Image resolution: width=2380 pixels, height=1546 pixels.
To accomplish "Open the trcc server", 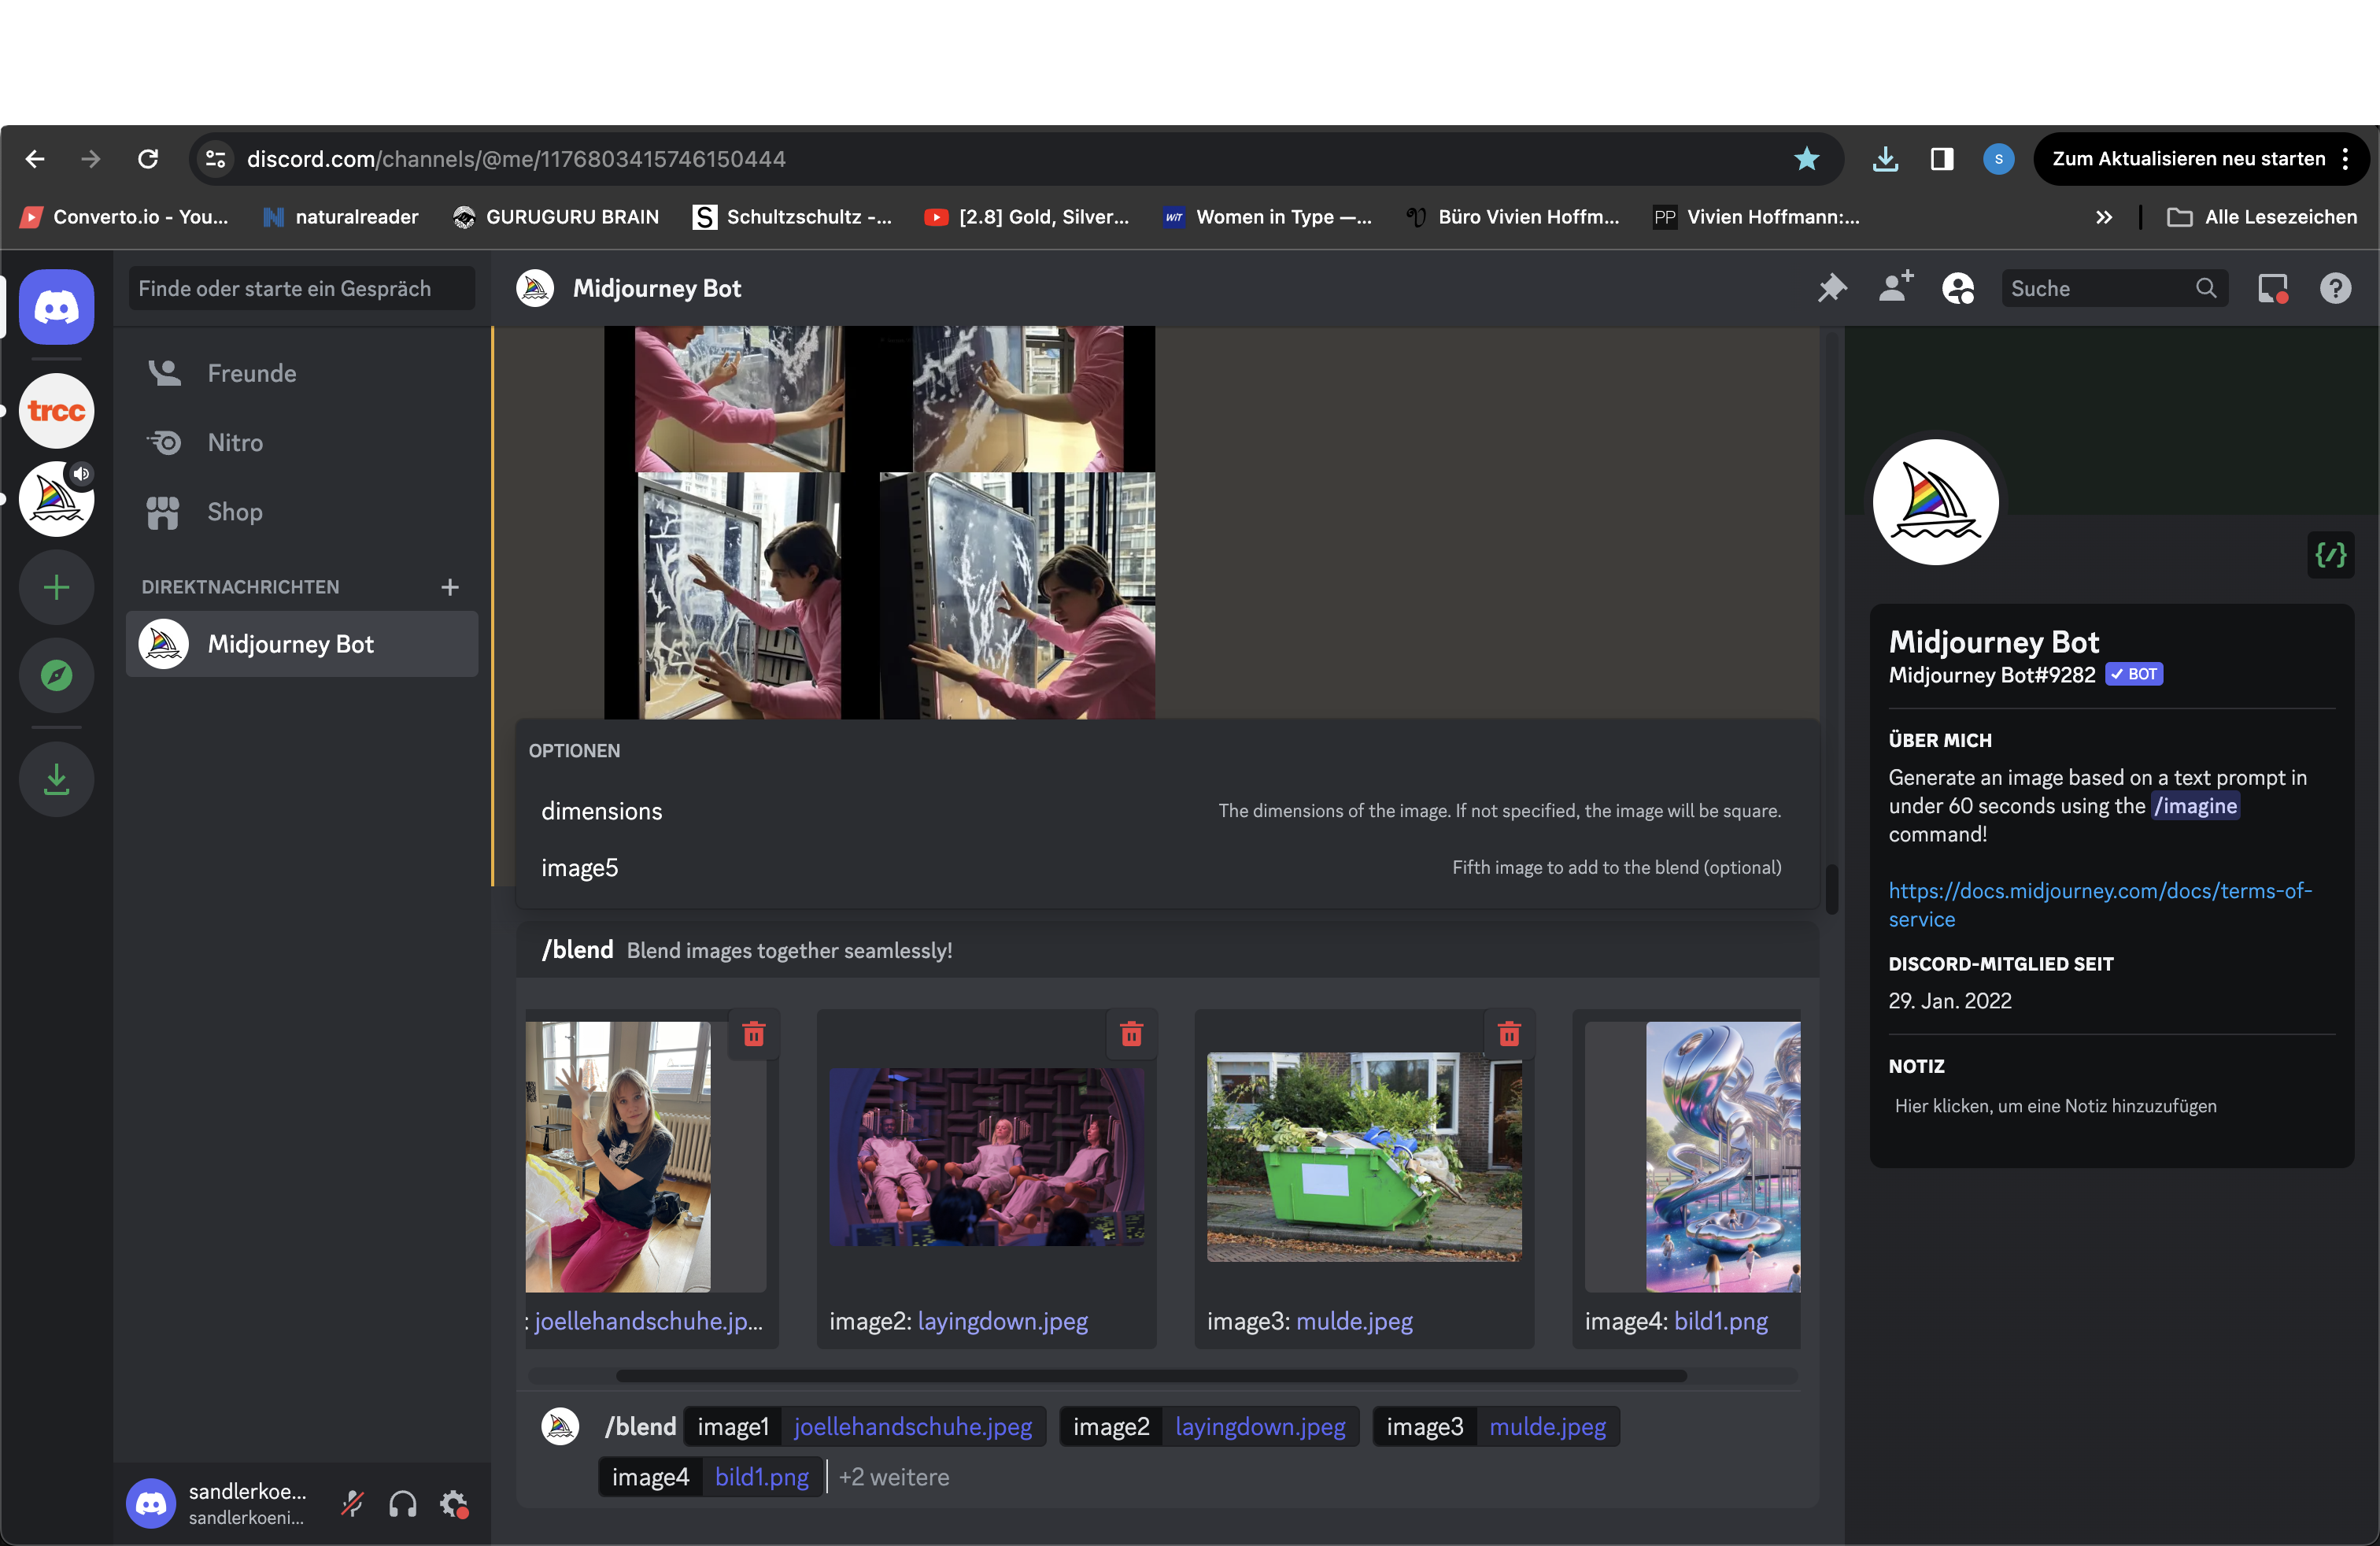I will 57,410.
